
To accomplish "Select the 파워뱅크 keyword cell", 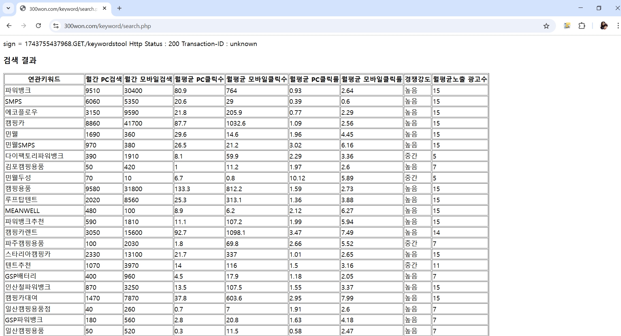I will coord(18,90).
